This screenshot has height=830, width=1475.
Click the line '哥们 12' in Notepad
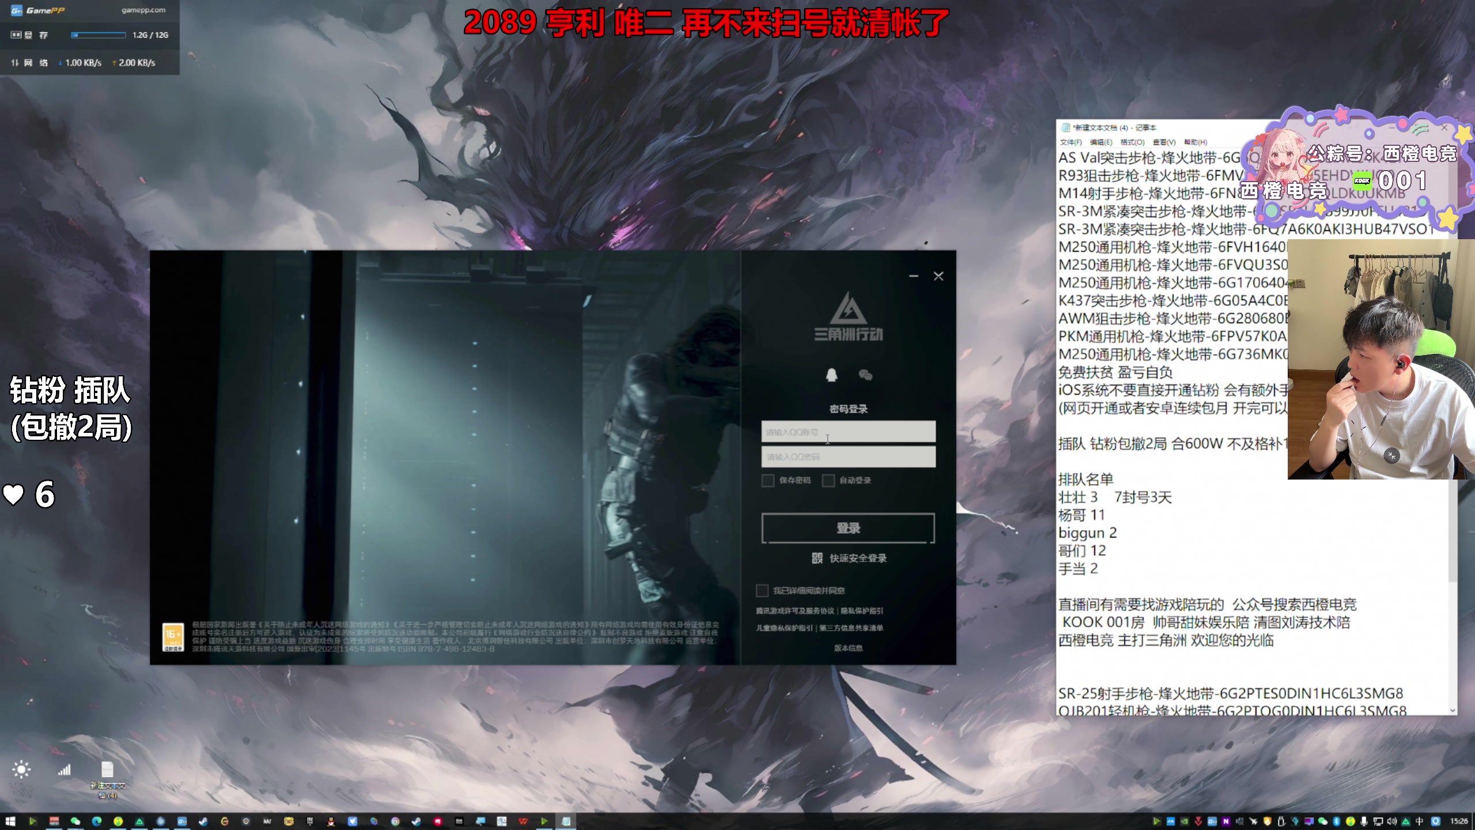pos(1082,550)
